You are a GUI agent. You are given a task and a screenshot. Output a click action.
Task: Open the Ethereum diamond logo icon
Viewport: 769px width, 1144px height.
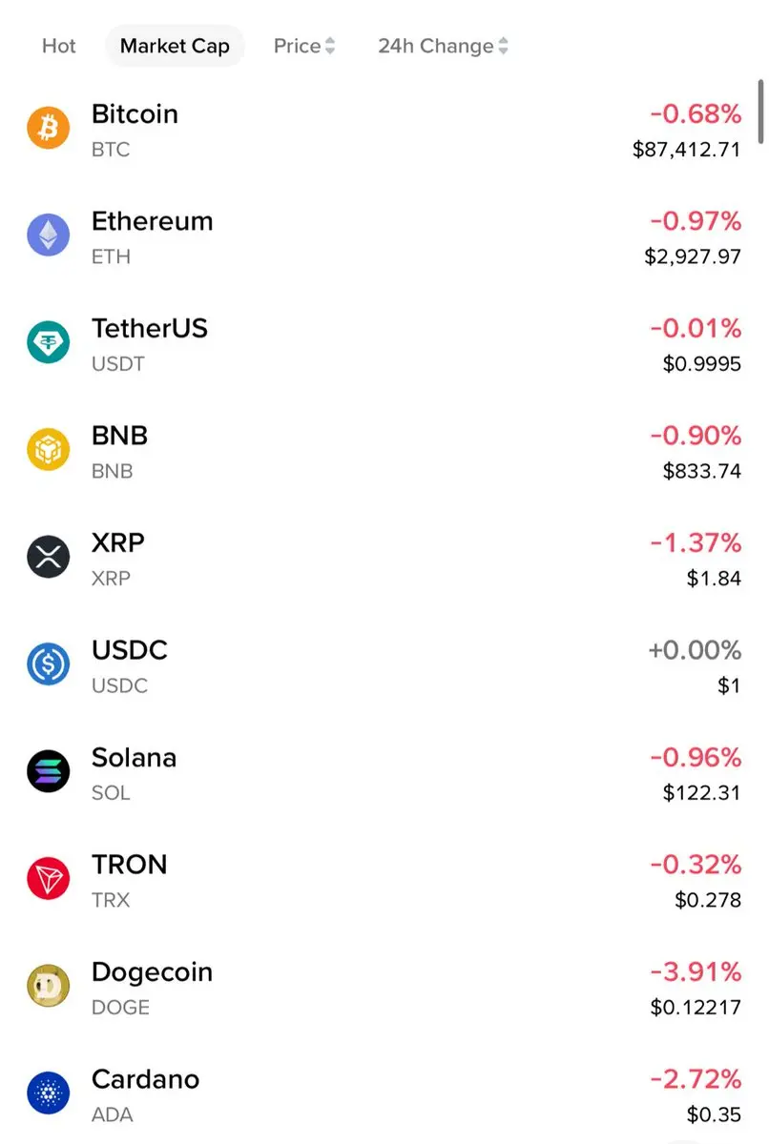click(48, 235)
